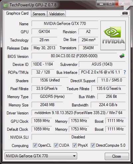Minimize the GPU-Z window
Image resolution: width=133 pixels, height=164 pixels.
(101, 4)
